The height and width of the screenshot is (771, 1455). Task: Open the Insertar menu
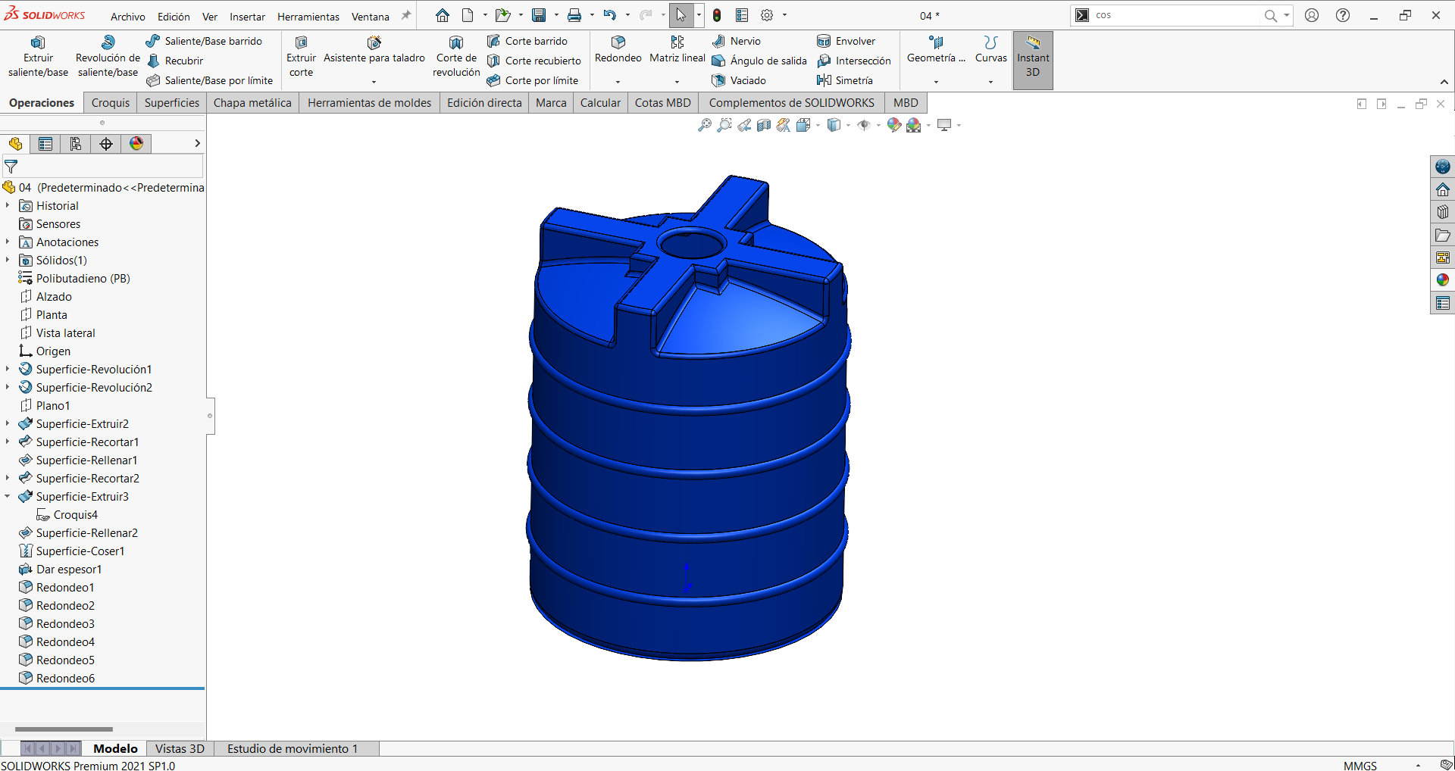(247, 17)
